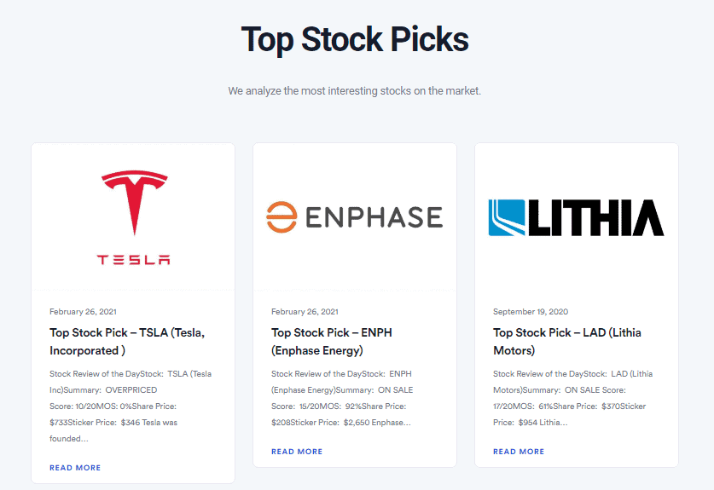714x490 pixels.
Task: Click the ENPHASE wordmark text in logo
Action: [x=373, y=217]
